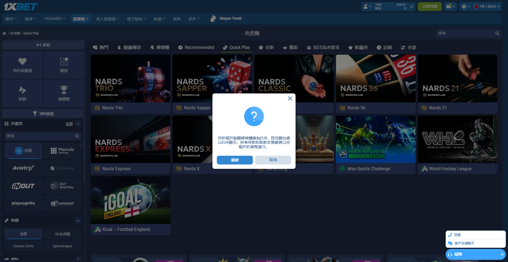
Task: Expand the 更多 more menu
Action: coord(194,19)
